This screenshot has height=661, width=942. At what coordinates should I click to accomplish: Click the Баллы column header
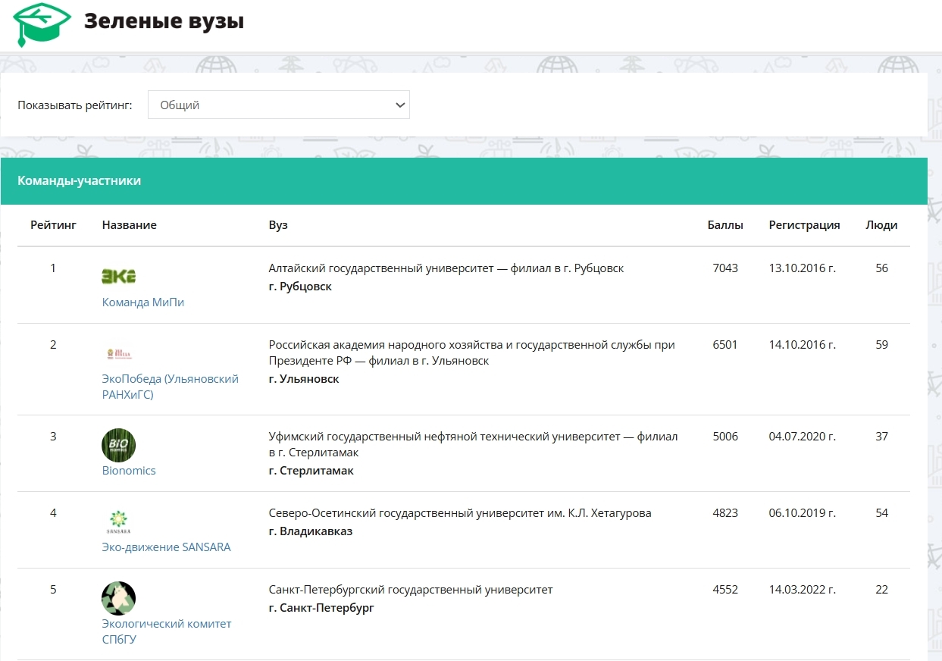(x=725, y=225)
